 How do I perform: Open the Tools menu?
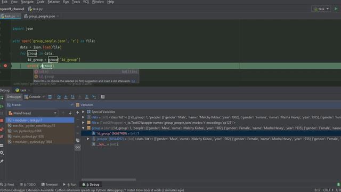(x=76, y=2)
